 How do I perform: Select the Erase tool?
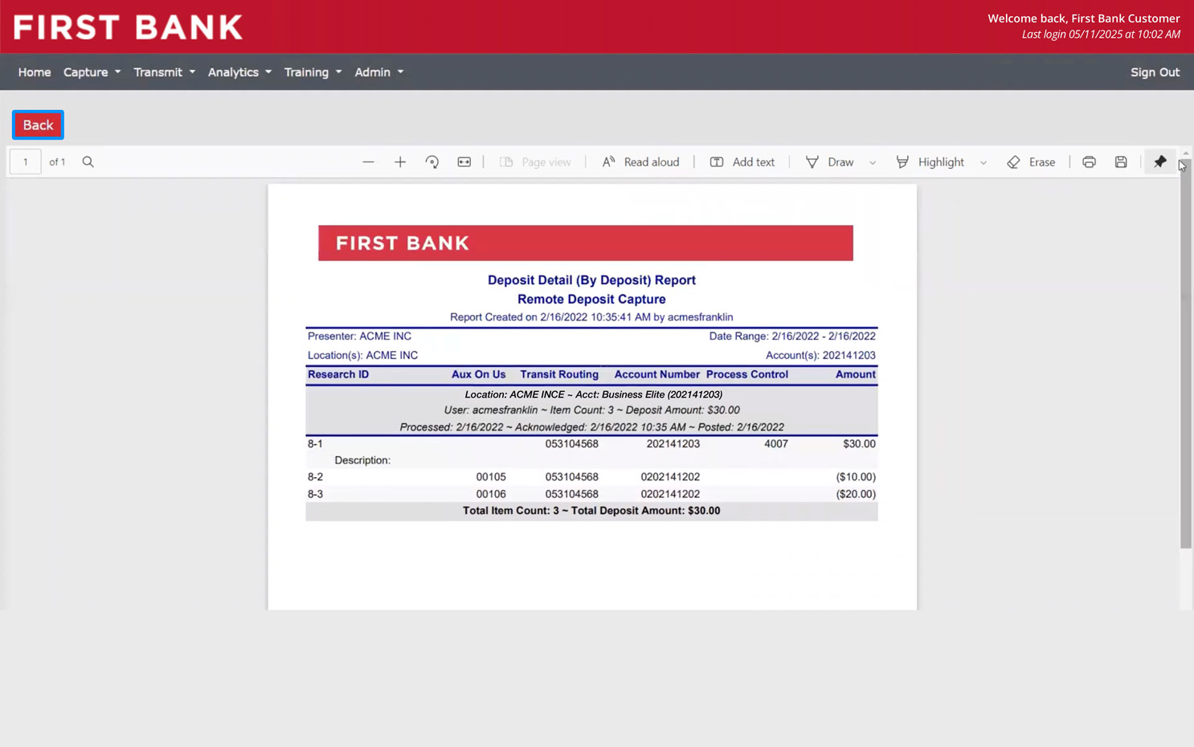click(x=1031, y=162)
